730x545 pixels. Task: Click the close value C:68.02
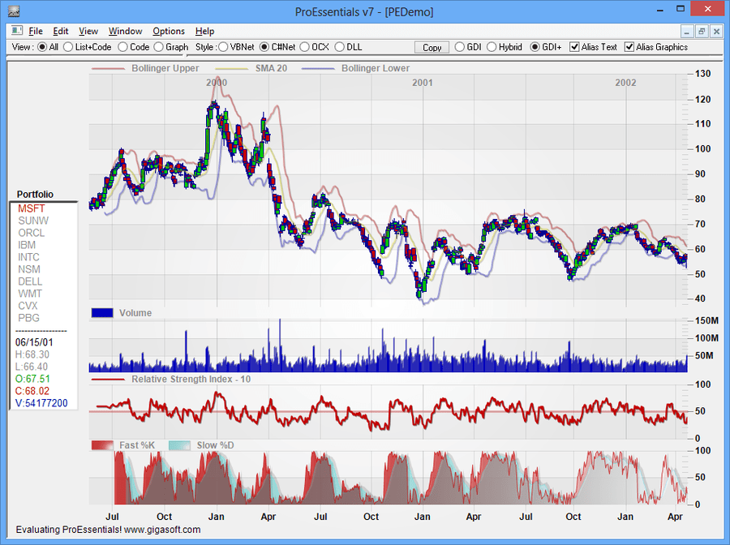32,391
